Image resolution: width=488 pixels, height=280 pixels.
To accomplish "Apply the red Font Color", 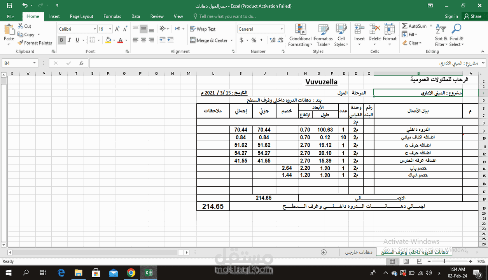I will (x=121, y=40).
